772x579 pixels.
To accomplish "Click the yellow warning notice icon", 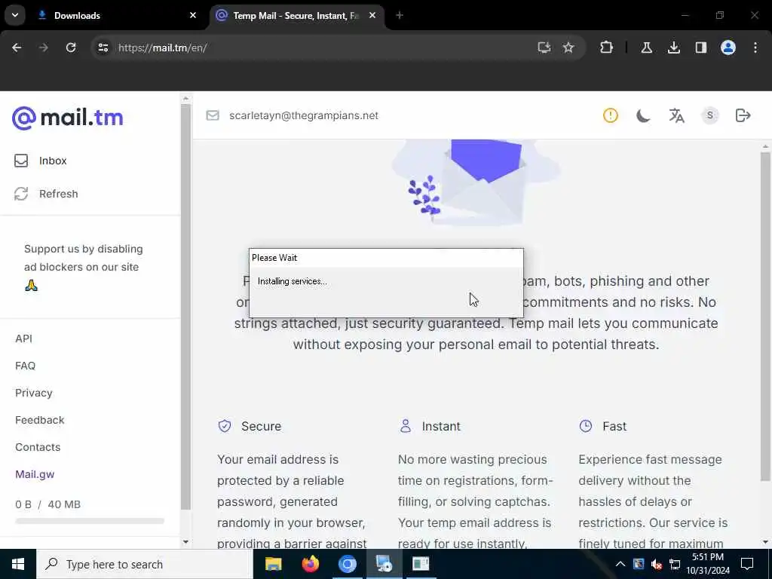I will (611, 115).
